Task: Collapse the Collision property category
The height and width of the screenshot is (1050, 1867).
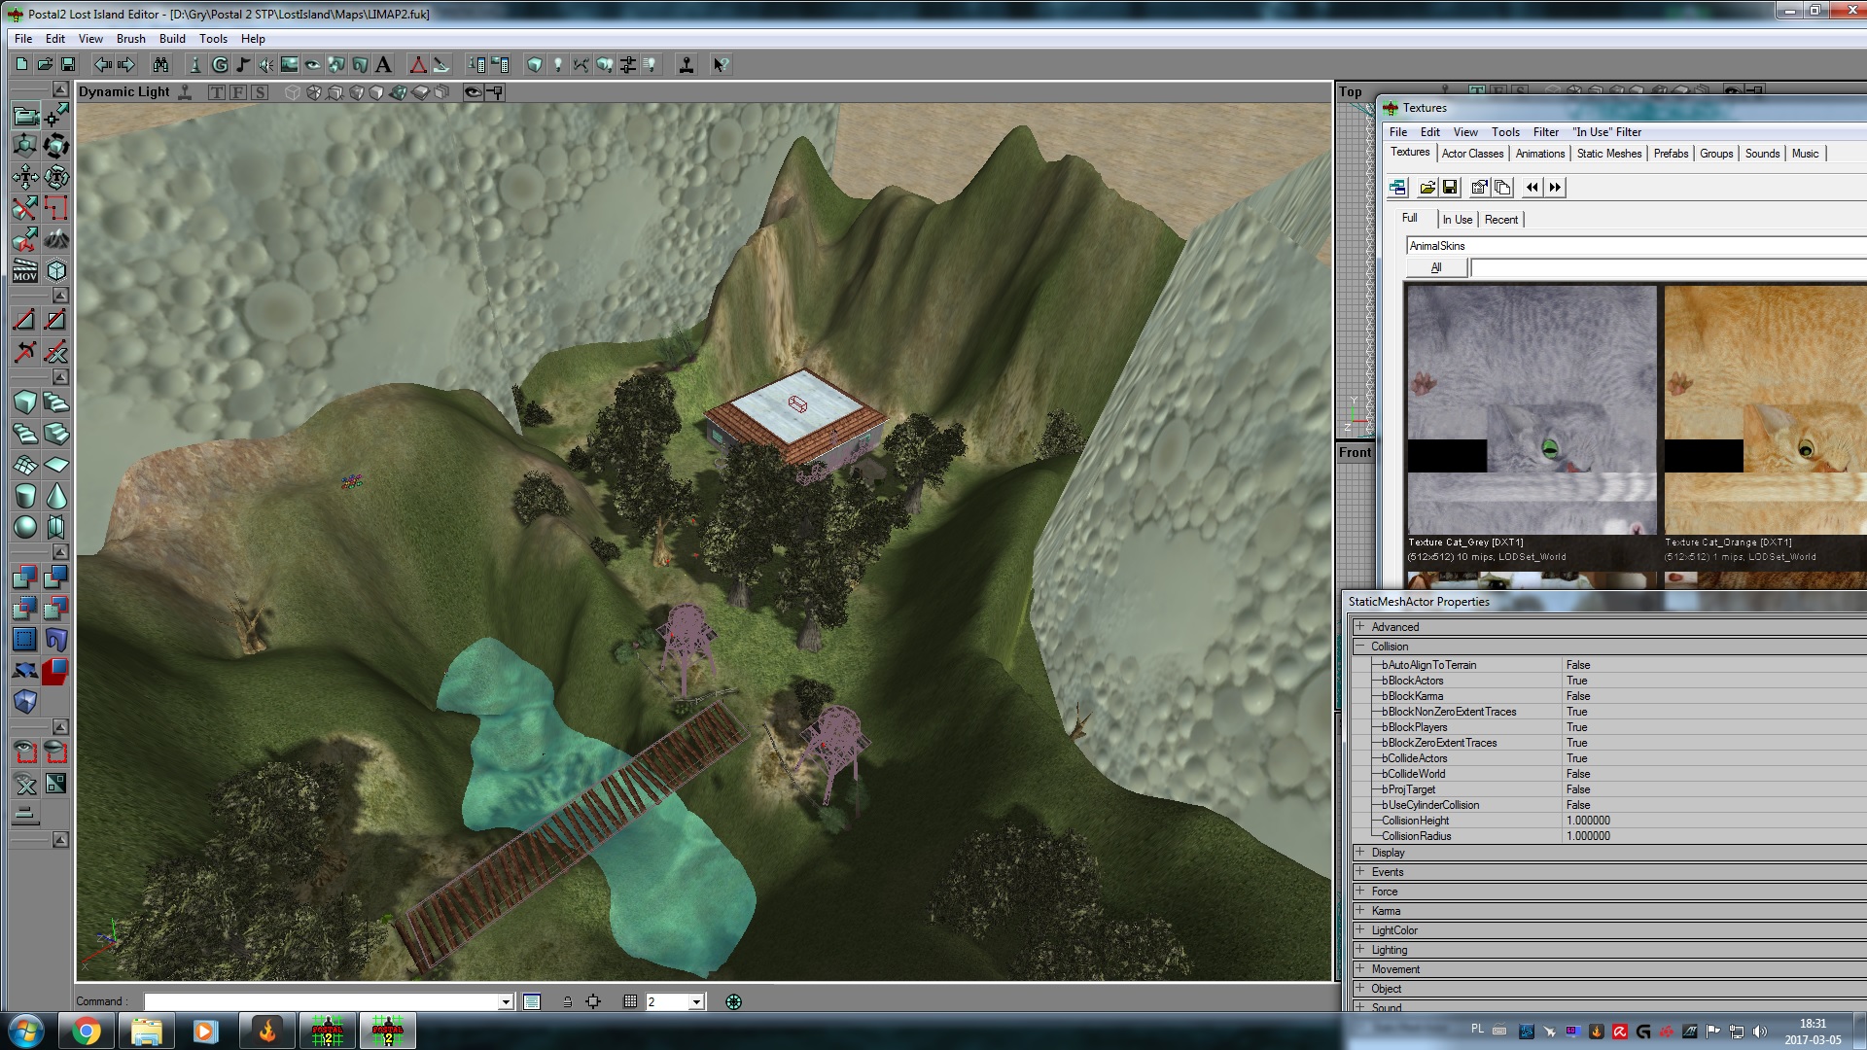Action: 1360,647
